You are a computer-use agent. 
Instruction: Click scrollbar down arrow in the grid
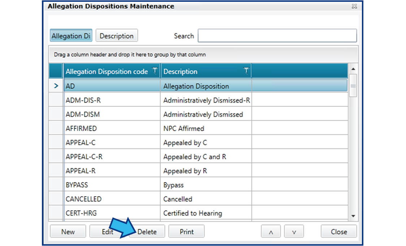coord(353,216)
